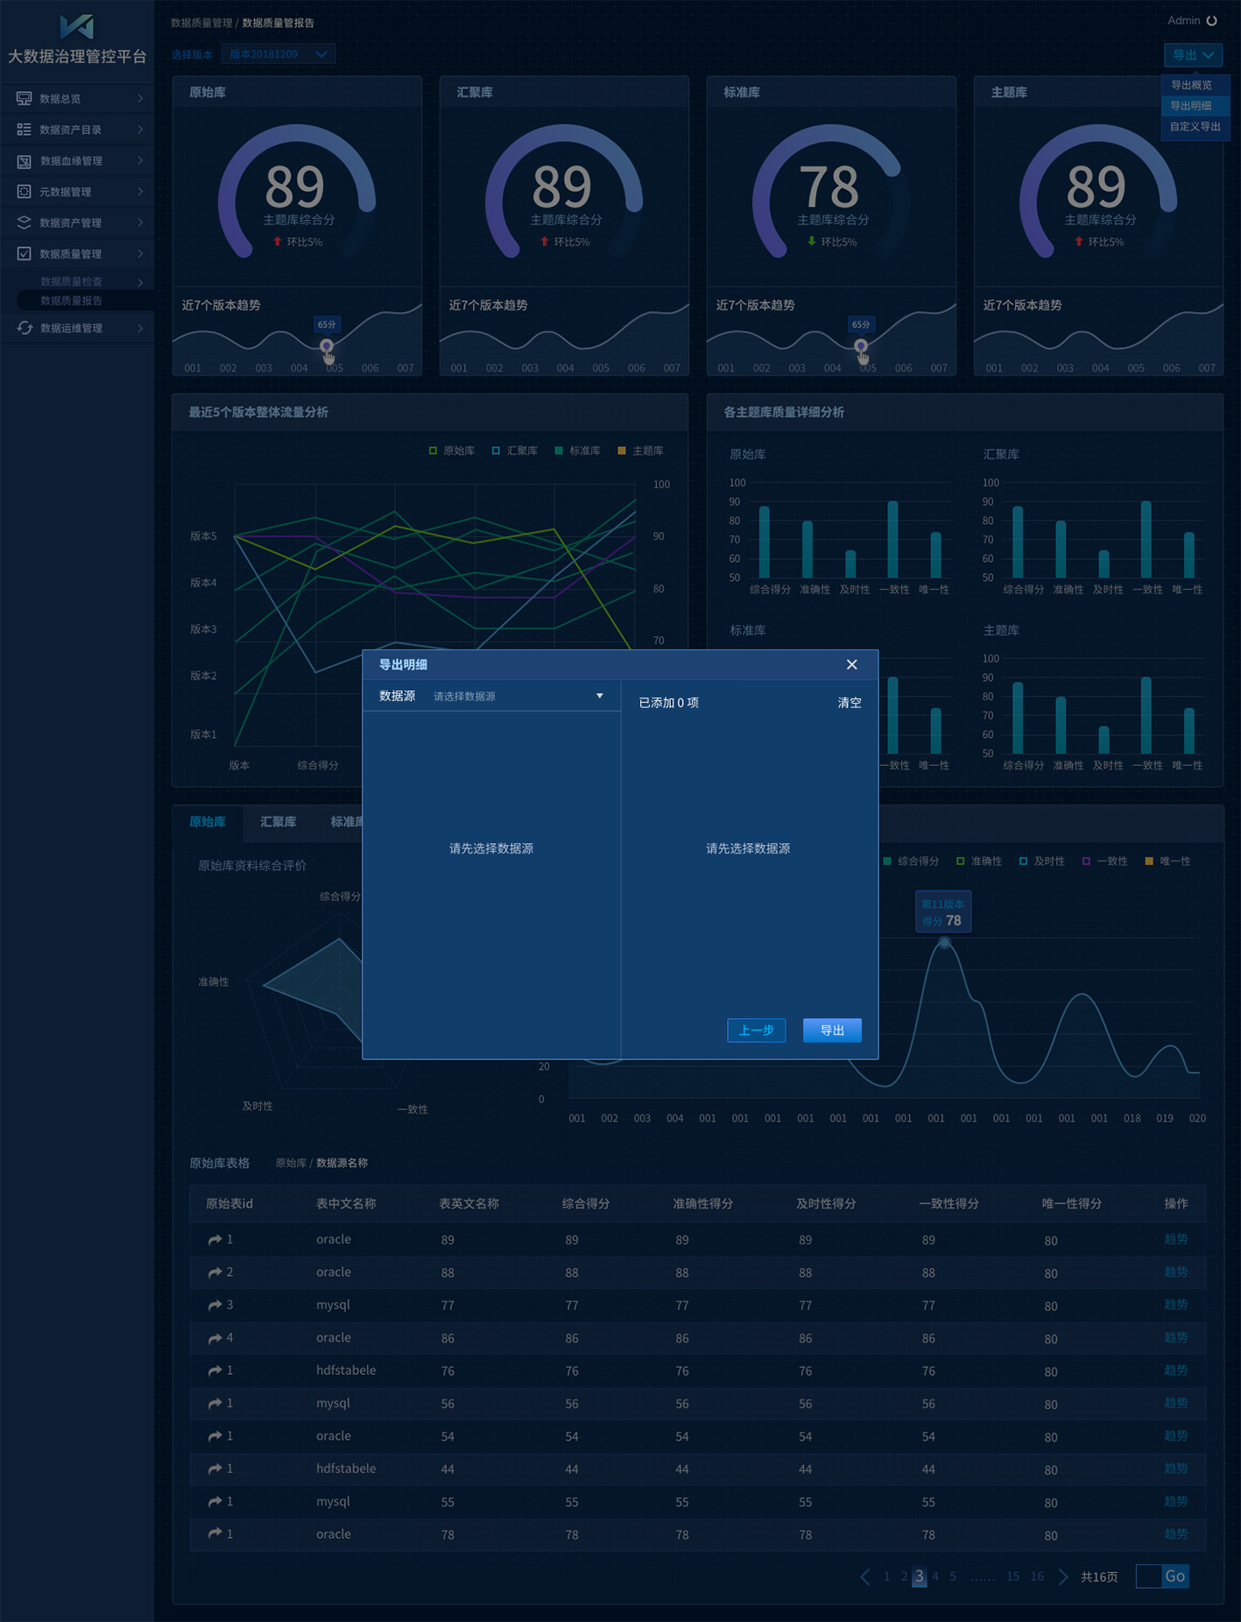Screen dimensions: 1241x1622
Task: Click the 数据资产管理 layers icon
Action: point(24,223)
